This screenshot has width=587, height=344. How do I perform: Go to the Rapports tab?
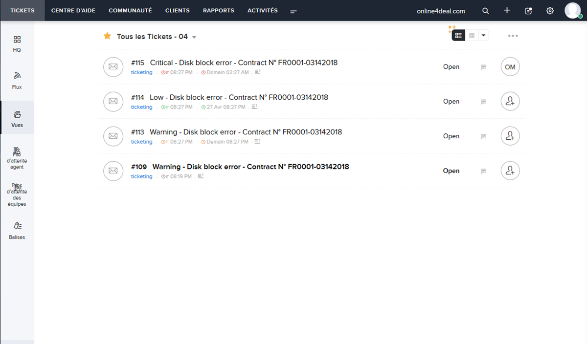point(218,10)
